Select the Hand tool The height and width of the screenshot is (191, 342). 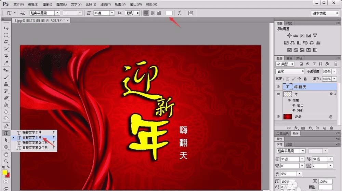click(6, 154)
